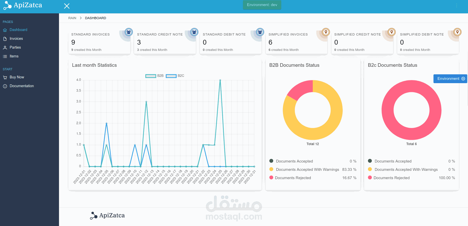Open the Invoices page from sidebar
The height and width of the screenshot is (226, 468).
(16, 39)
